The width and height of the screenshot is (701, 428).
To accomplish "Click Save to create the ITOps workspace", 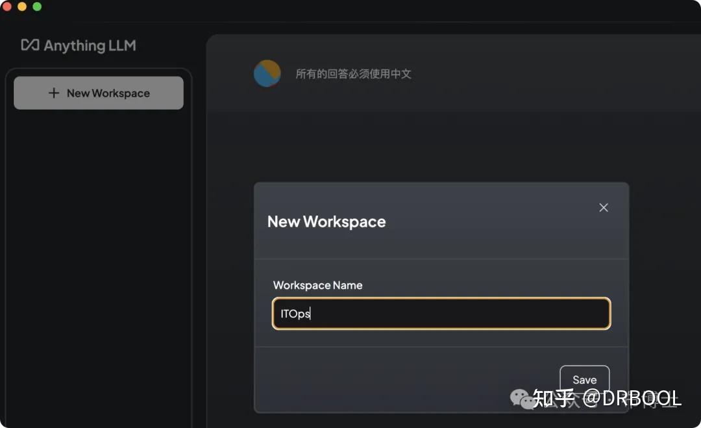I will (x=584, y=379).
